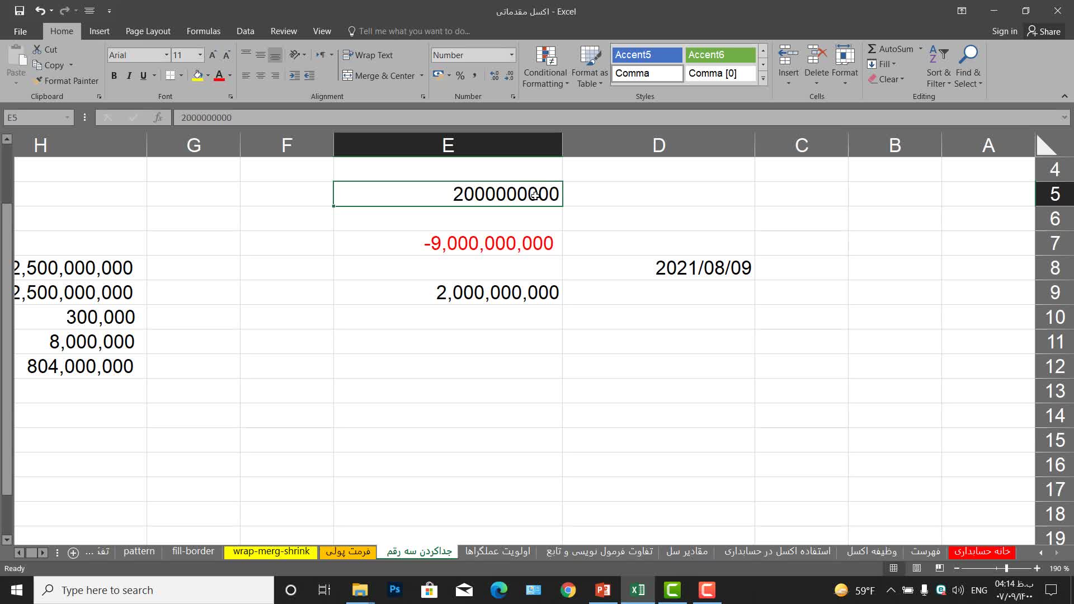Click the Percent Style icon
Viewport: 1074px width, 604px height.
pyautogui.click(x=460, y=75)
